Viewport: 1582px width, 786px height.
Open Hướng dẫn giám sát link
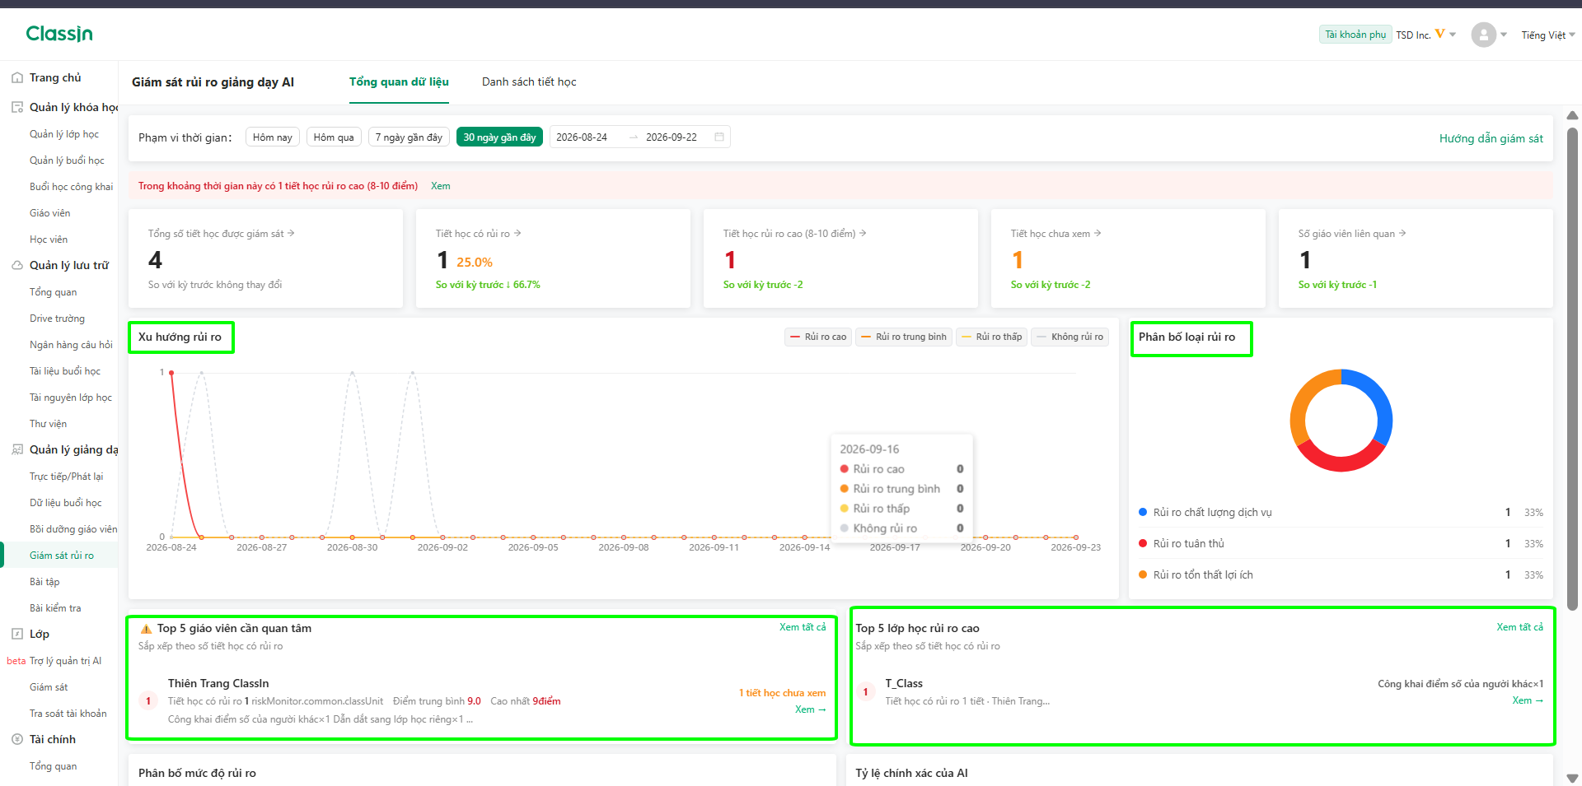coord(1491,138)
